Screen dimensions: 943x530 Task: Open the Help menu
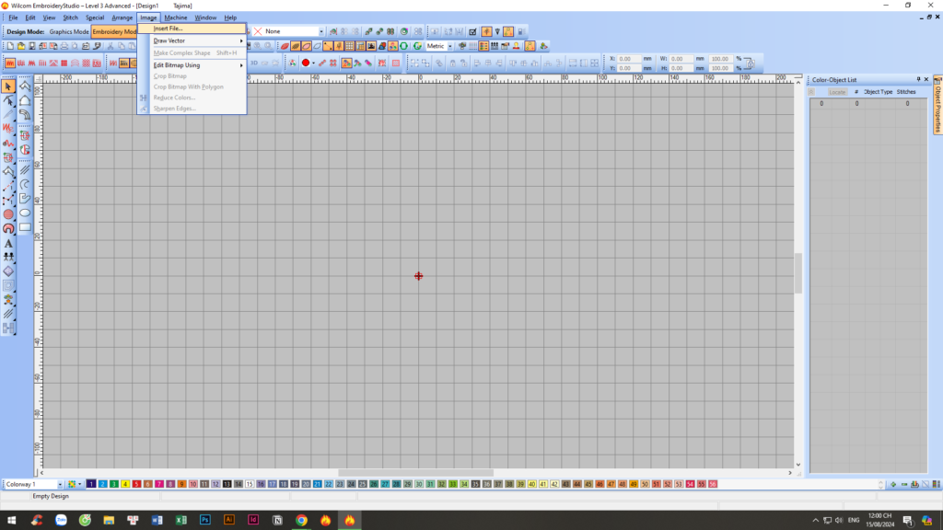(230, 17)
